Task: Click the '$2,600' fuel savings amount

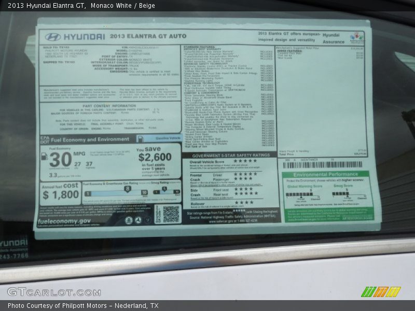Action: click(155, 157)
